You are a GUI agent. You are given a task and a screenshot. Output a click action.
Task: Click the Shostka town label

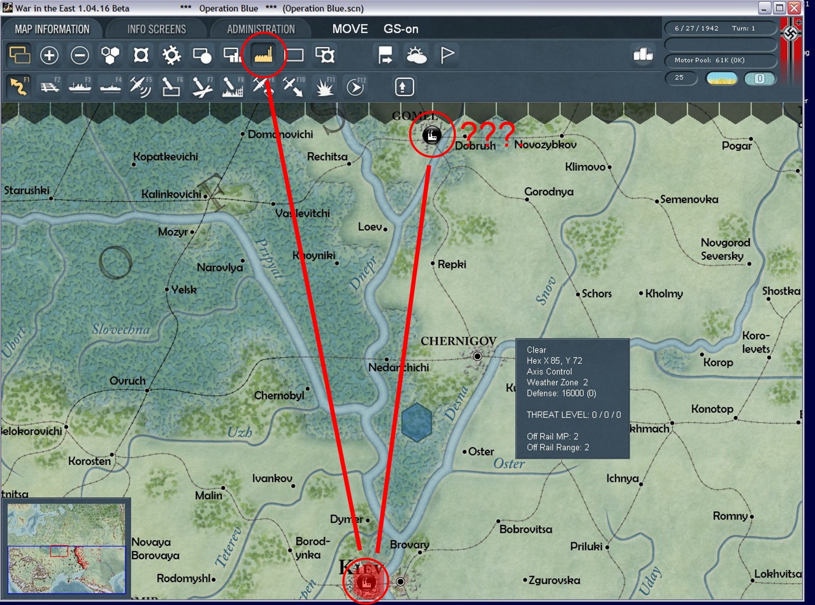[781, 291]
